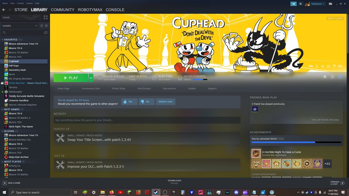
Task: Select Geometry Dash in the library list
Action: point(17,70)
